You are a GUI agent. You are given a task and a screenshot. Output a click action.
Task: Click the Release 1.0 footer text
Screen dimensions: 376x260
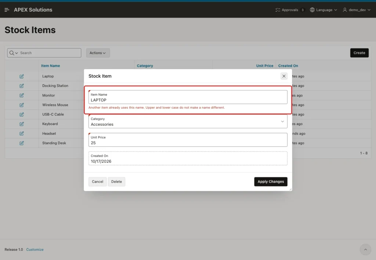[x=14, y=249]
